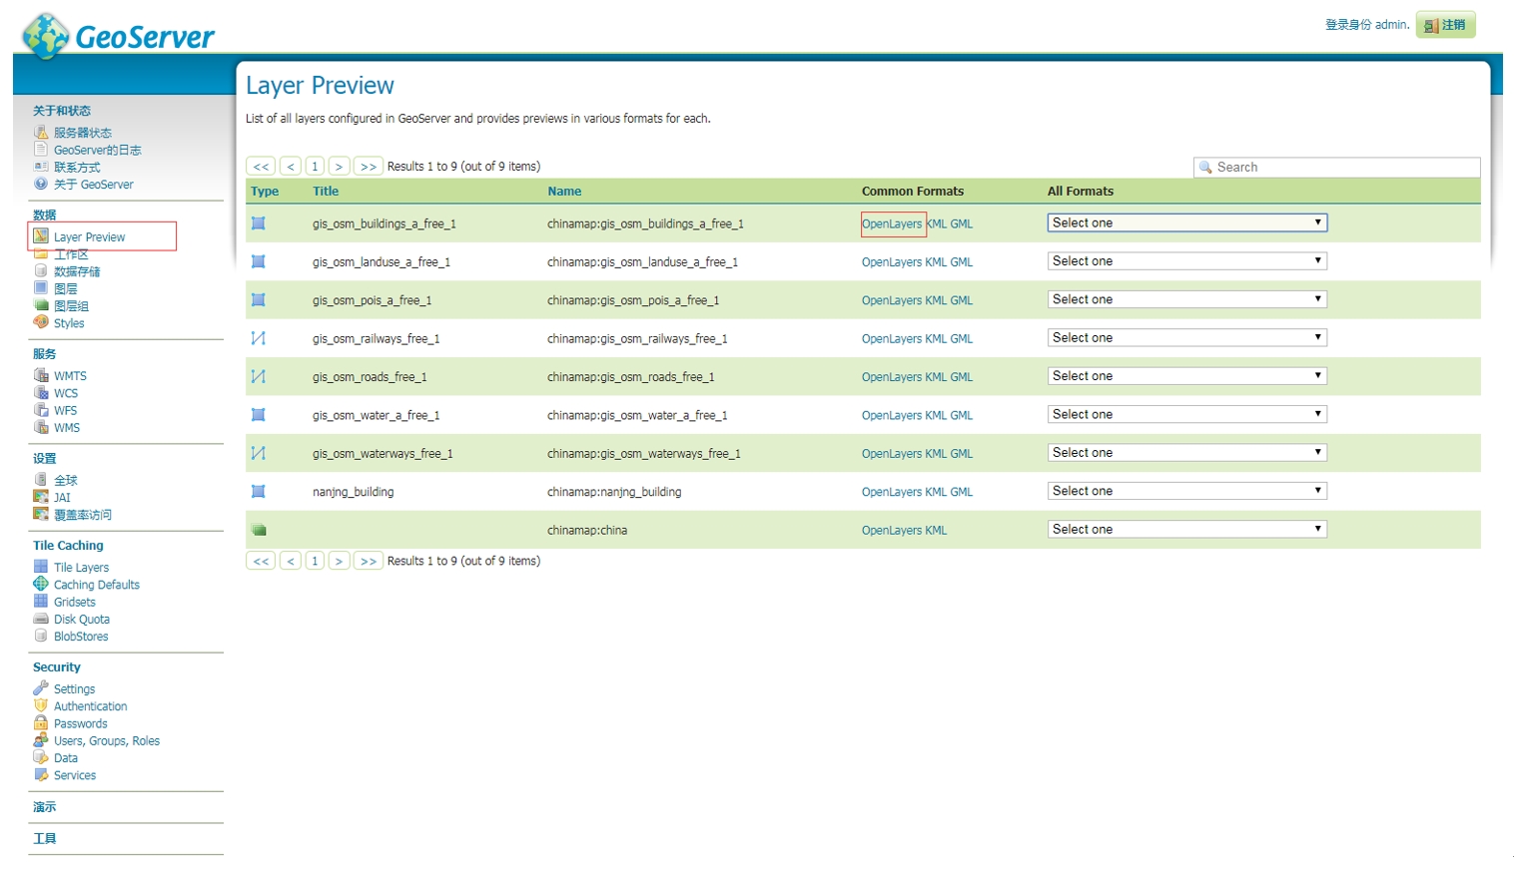1514x870 pixels.
Task: Go to Caching Defaults in sidebar
Action: (x=96, y=585)
